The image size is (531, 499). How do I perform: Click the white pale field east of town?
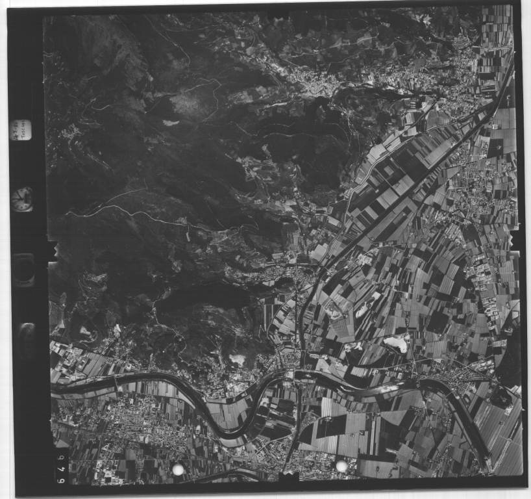click(x=395, y=343)
